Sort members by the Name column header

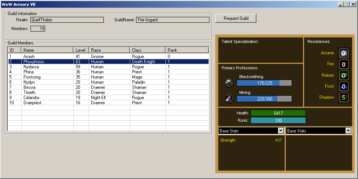[x=47, y=50]
